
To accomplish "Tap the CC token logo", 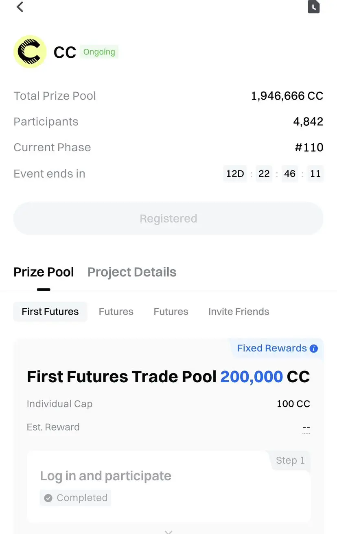I will coord(30,52).
